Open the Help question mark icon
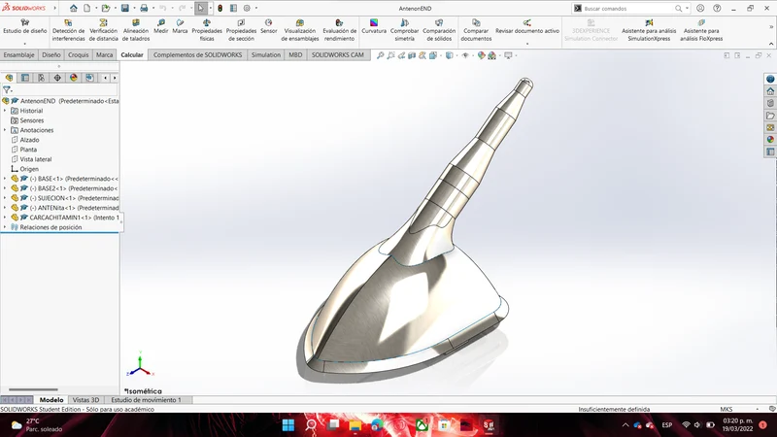Viewport: 777px width, 437px height. [717, 8]
